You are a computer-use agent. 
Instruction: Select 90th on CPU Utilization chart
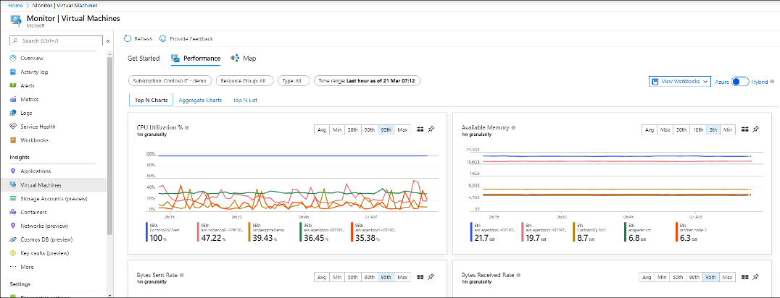pos(369,129)
